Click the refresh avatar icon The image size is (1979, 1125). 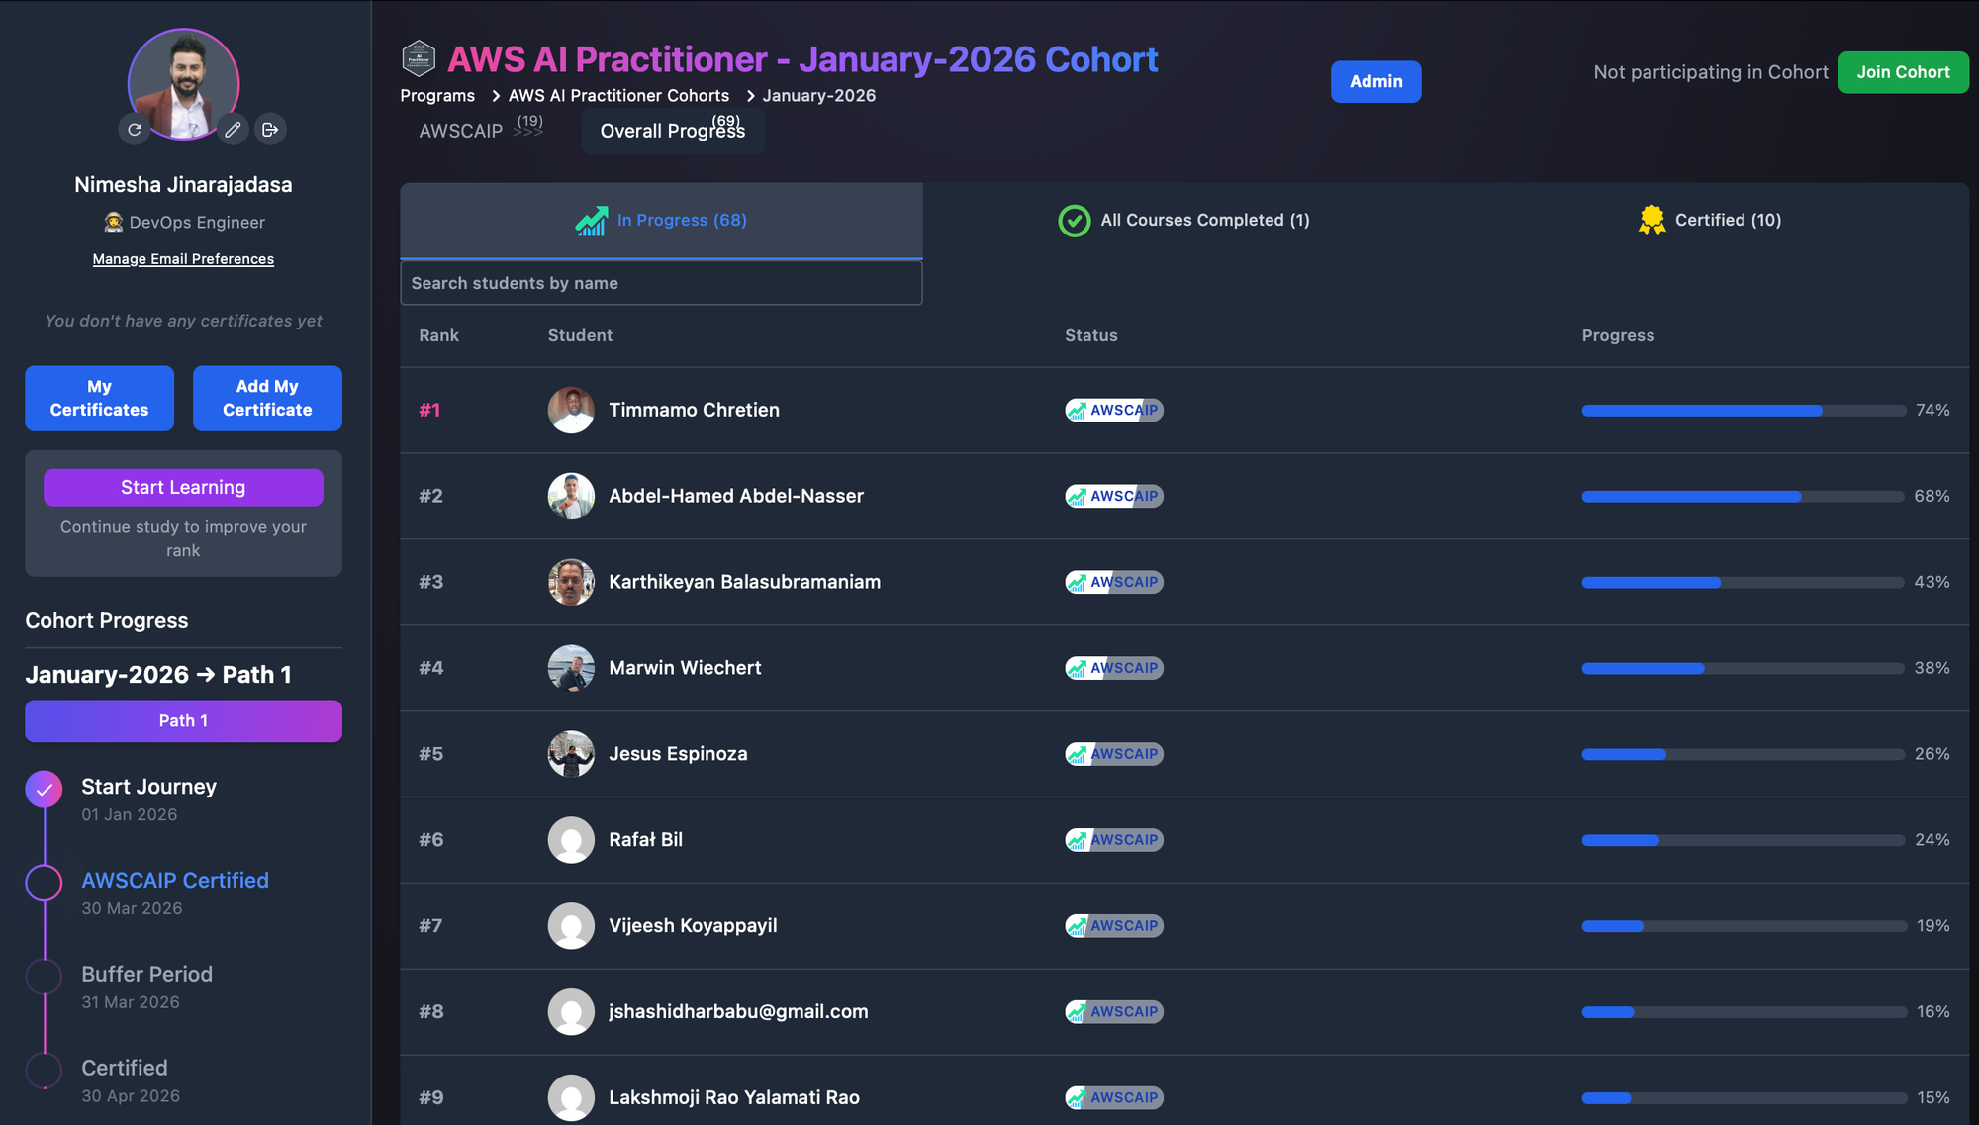tap(135, 130)
